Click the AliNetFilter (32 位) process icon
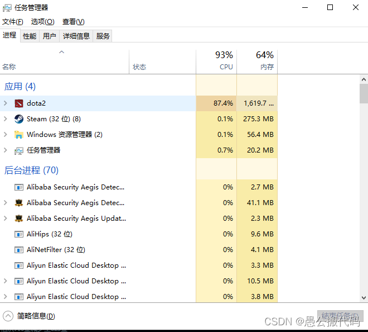 tap(19, 250)
